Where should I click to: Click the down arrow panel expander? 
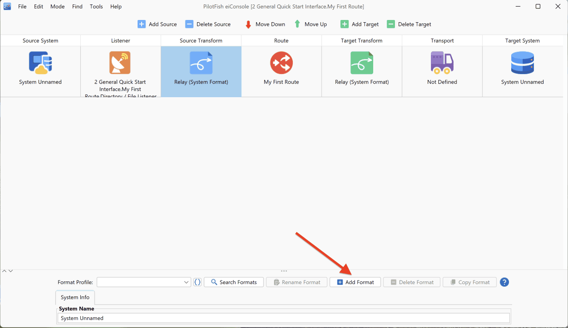click(11, 271)
